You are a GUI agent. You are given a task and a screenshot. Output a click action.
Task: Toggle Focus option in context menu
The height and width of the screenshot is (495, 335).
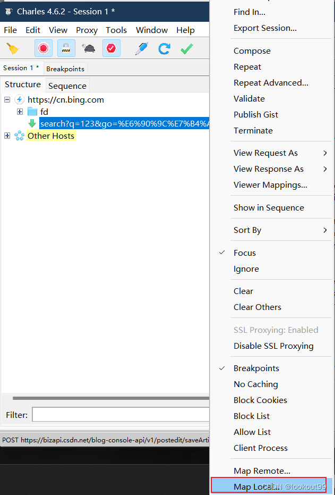pos(245,253)
